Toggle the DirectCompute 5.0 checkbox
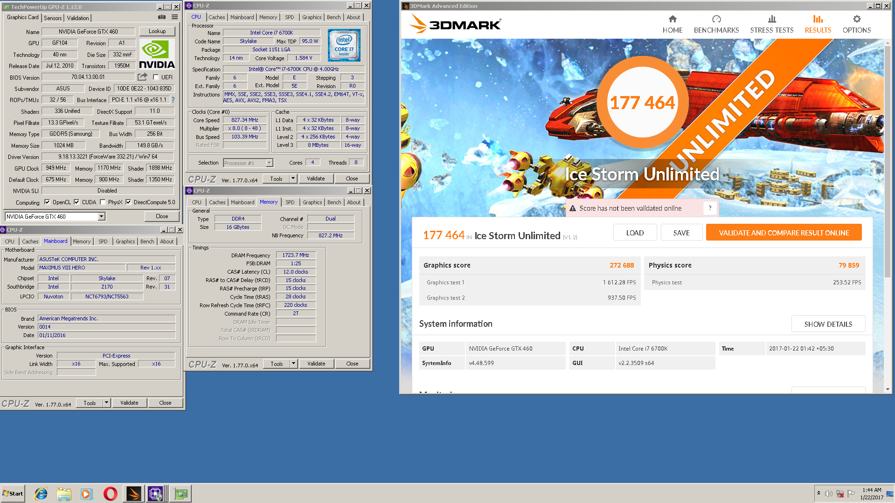The height and width of the screenshot is (503, 895). [x=128, y=202]
